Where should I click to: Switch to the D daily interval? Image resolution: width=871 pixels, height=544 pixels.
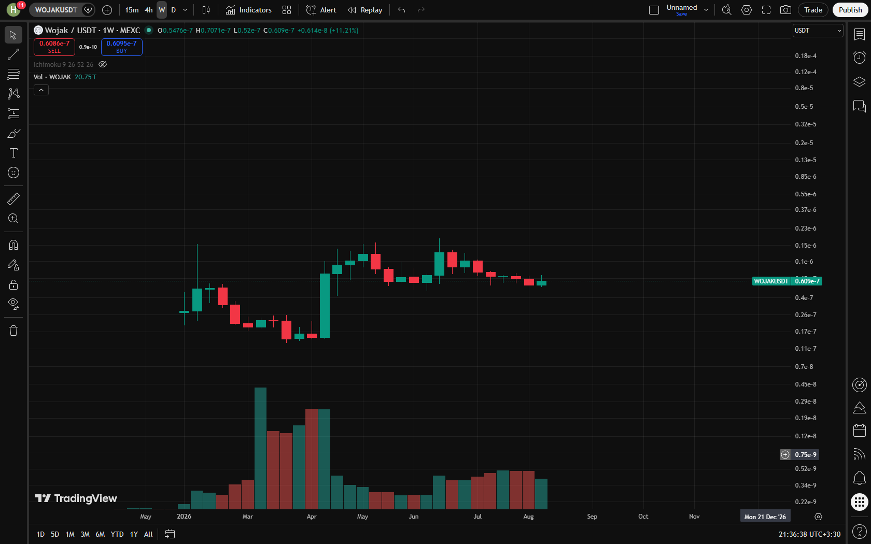pos(174,10)
